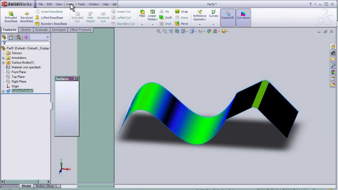The image size is (338, 190).
Task: Open the Window menu
Action: click(x=94, y=4)
